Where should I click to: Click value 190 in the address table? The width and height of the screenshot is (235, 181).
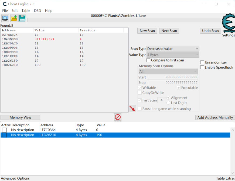click(99, 135)
